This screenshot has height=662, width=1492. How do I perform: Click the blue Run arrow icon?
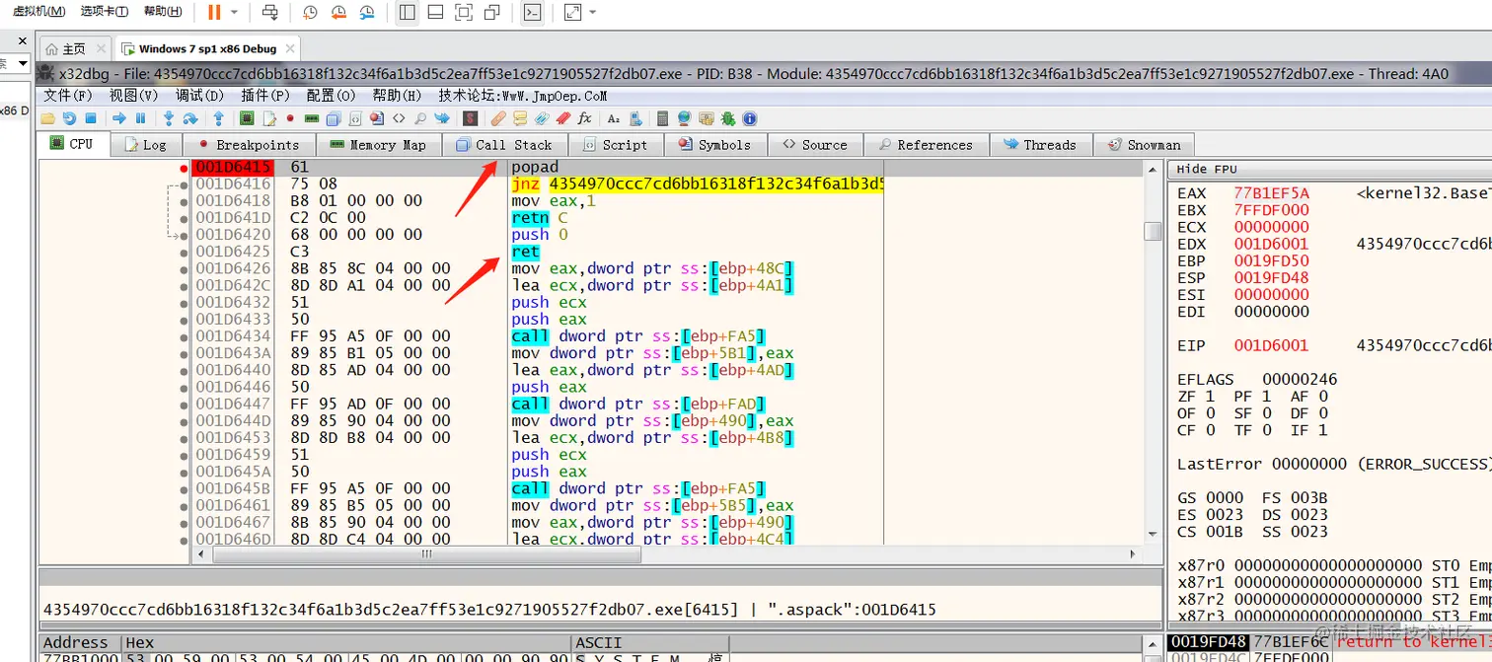pos(118,118)
